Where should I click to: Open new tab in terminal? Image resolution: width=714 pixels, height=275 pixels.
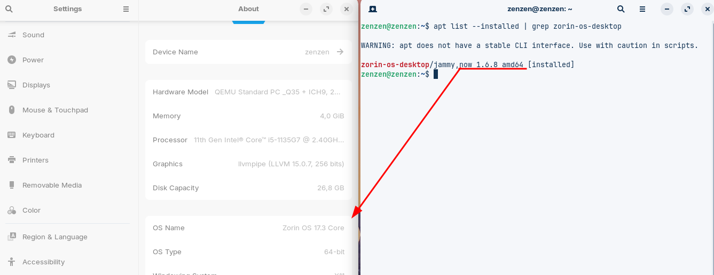[x=373, y=9]
